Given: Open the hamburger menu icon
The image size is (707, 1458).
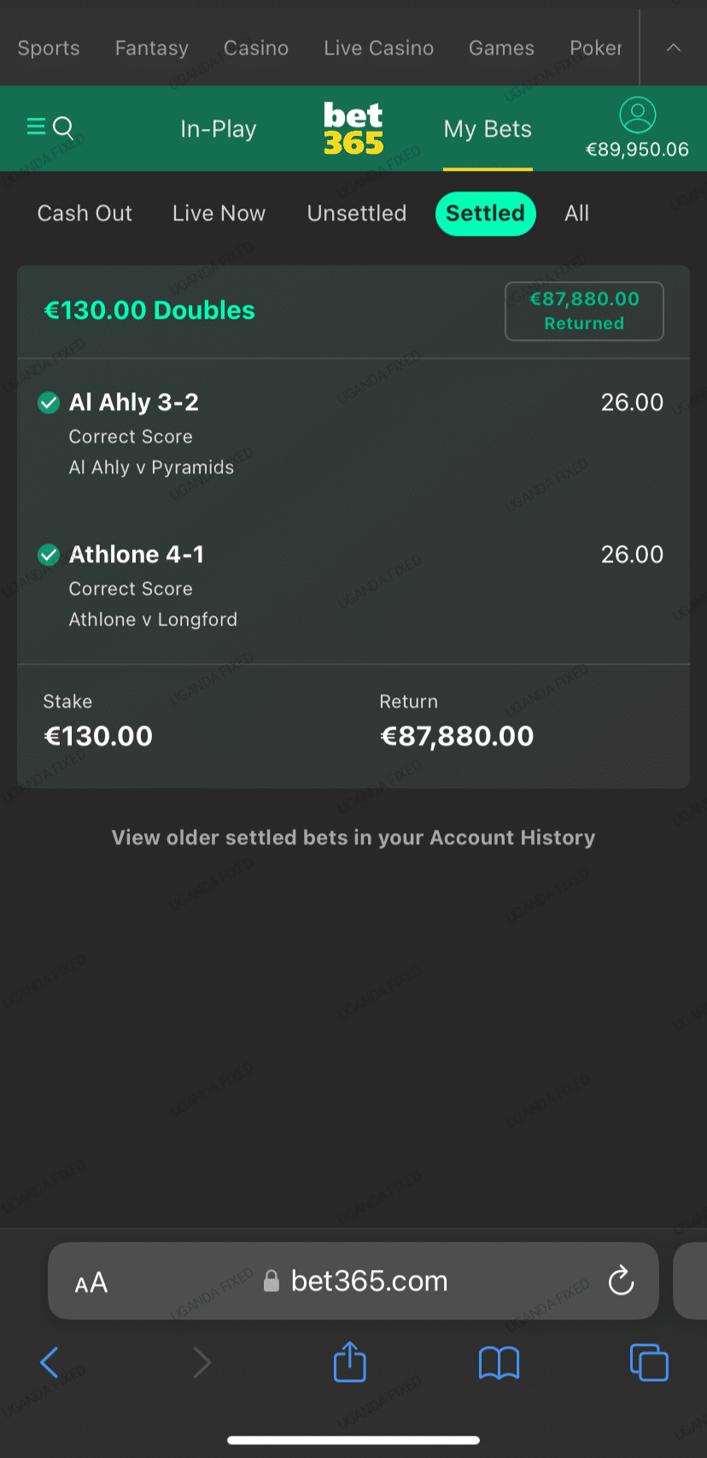Looking at the screenshot, I should (x=35, y=127).
